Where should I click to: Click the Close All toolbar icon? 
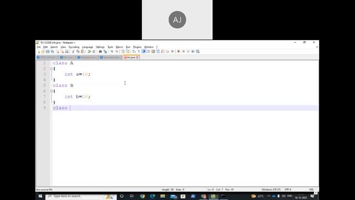(x=62, y=52)
